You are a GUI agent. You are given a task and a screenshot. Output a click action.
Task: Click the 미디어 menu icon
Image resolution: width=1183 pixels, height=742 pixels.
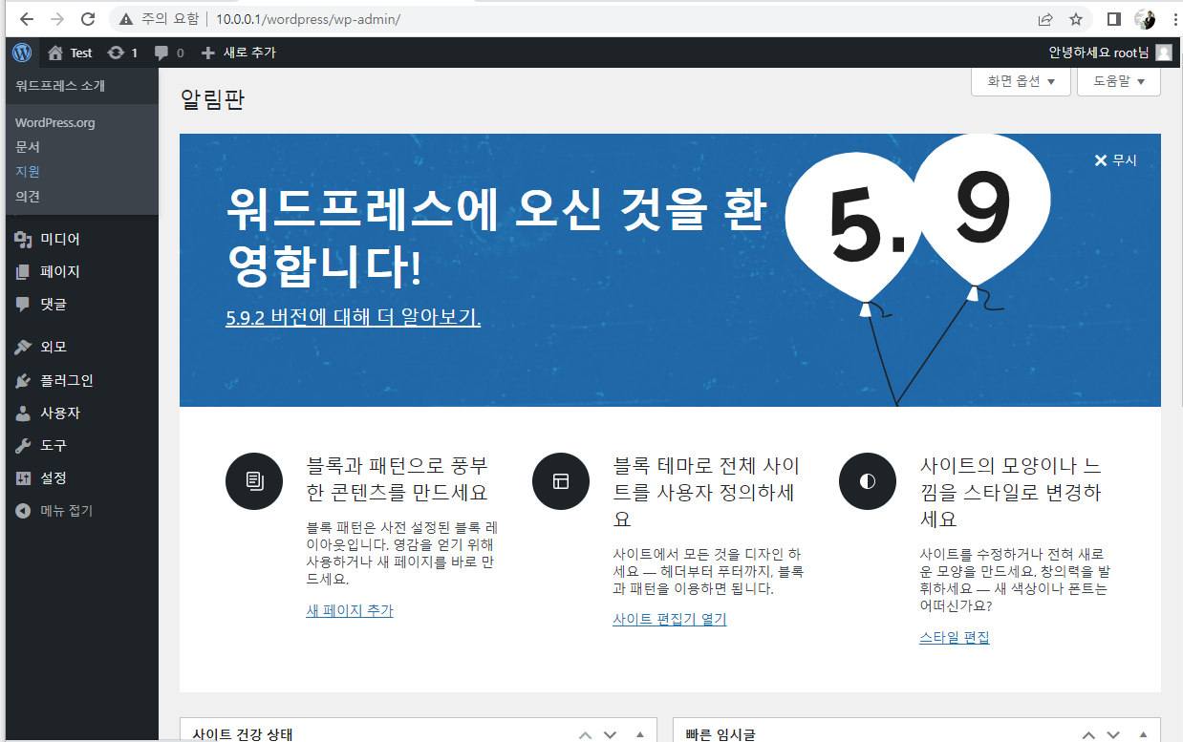pyautogui.click(x=24, y=239)
